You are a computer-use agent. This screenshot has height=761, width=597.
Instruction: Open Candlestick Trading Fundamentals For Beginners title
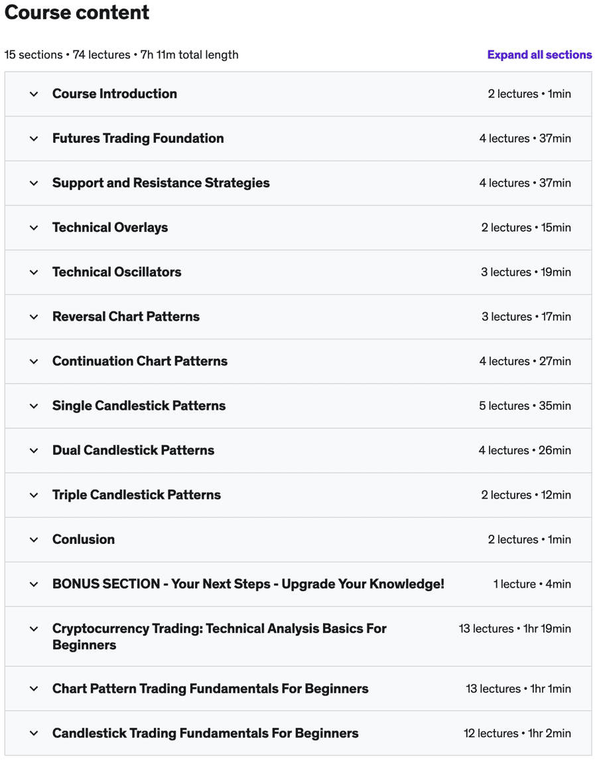point(206,733)
